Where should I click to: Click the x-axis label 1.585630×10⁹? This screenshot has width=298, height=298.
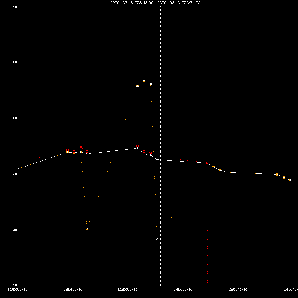click(x=128, y=289)
